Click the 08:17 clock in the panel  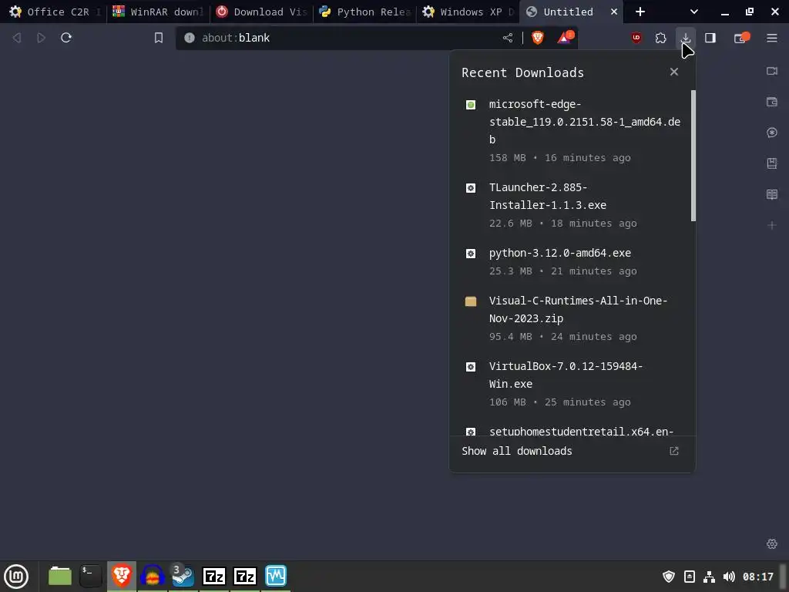pos(758,577)
